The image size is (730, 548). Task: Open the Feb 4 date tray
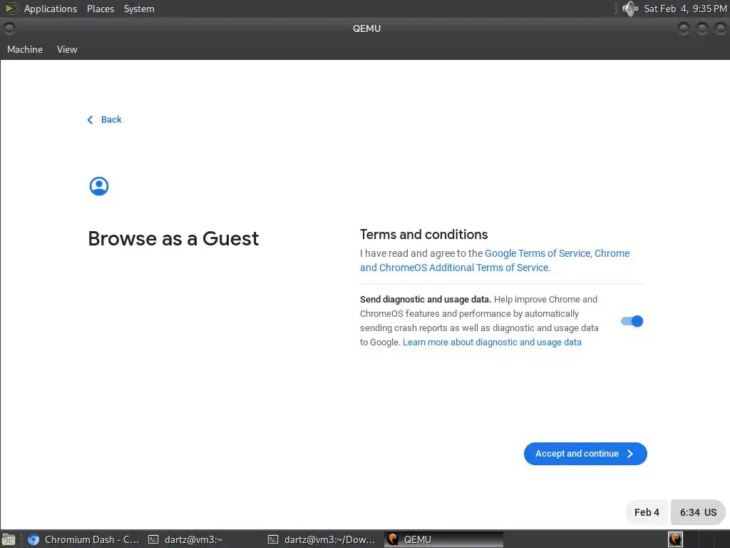647,512
